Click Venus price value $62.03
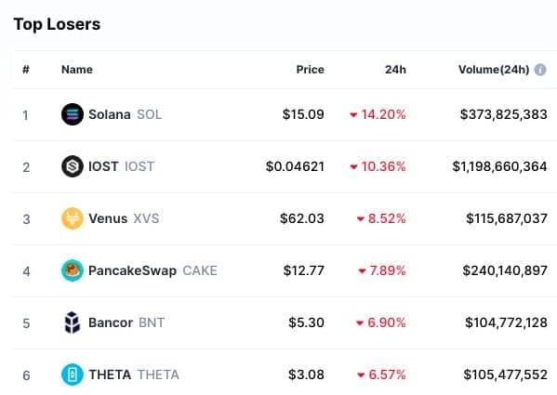The width and height of the screenshot is (557, 395). coord(302,218)
